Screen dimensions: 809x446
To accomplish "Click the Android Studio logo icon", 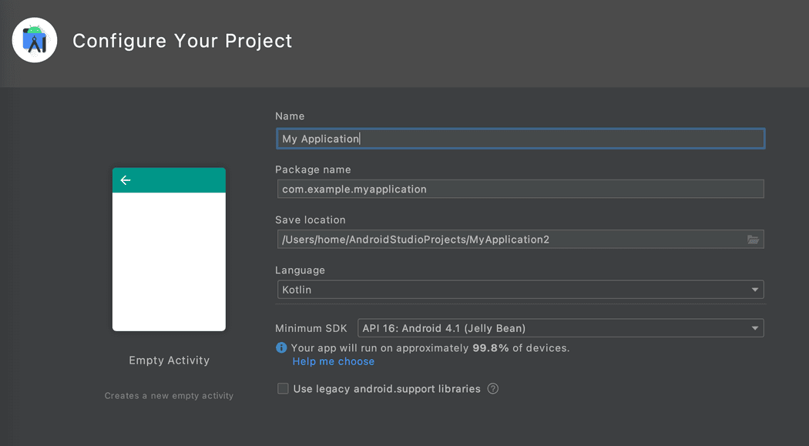I will tap(34, 39).
